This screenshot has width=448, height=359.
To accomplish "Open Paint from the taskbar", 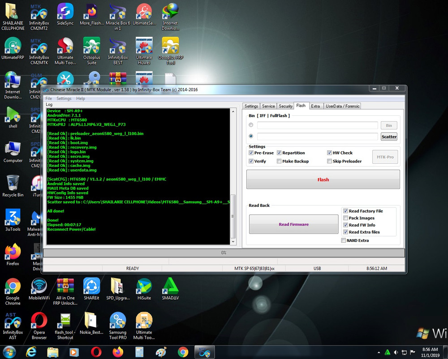I will tap(161, 352).
